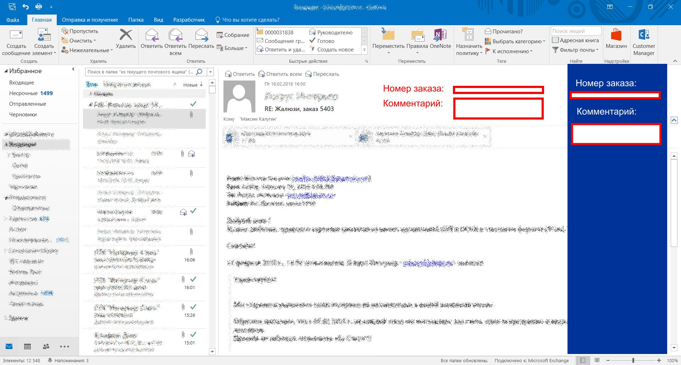Click Forward in reading pane
This screenshot has height=365, width=681.
click(x=322, y=74)
